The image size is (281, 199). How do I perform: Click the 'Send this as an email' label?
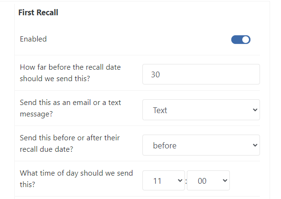pos(70,108)
